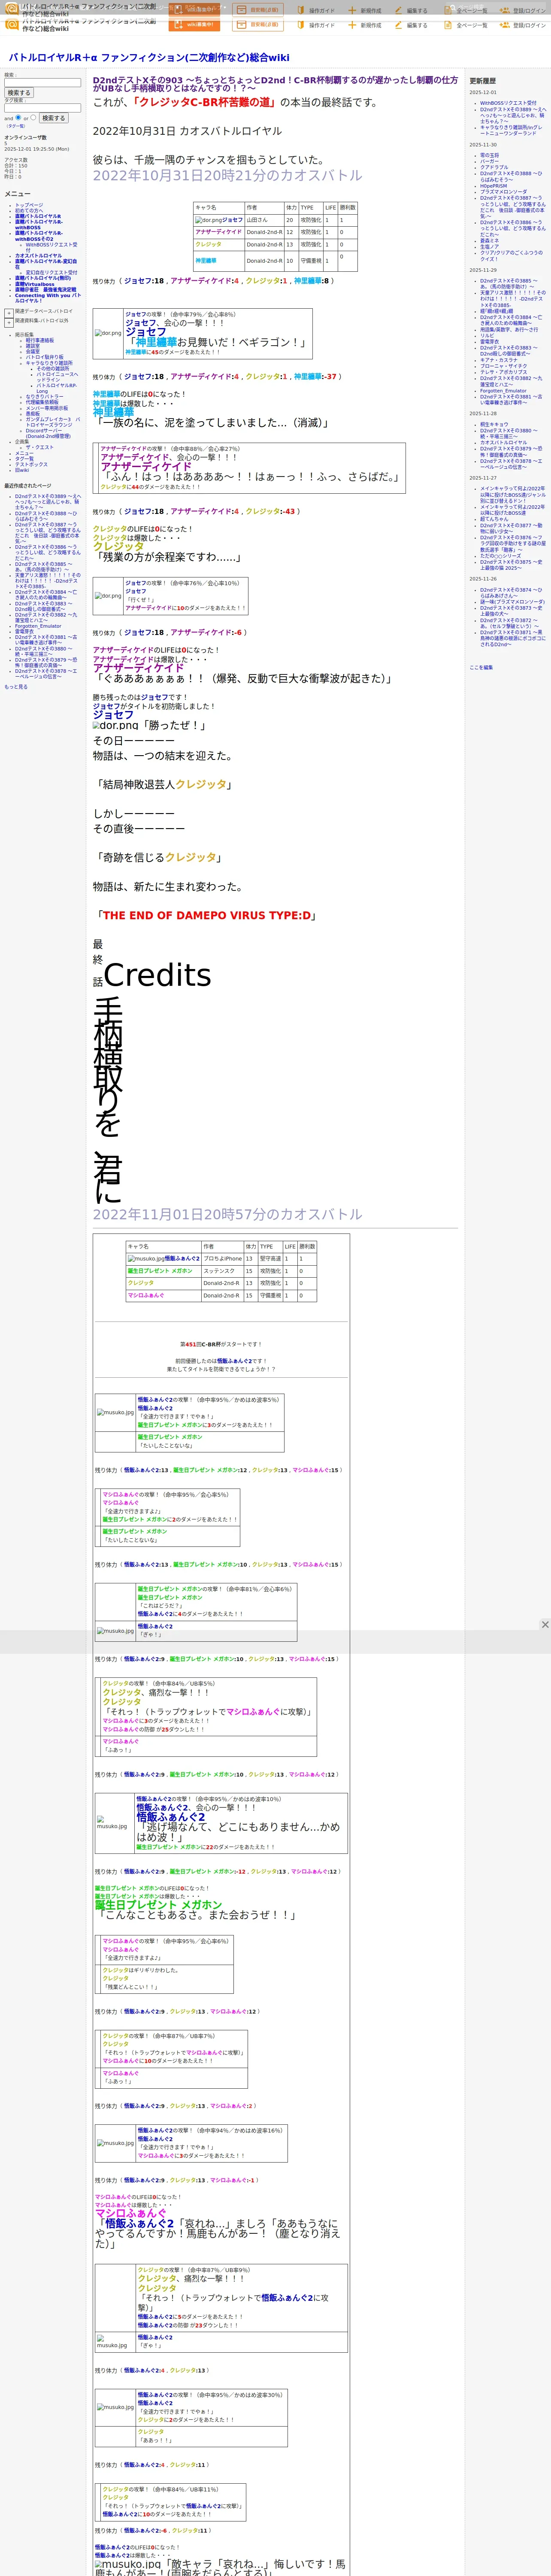The height and width of the screenshot is (2576, 551).
Task: Click もっと見る under recently created pages
Action: (x=16, y=687)
